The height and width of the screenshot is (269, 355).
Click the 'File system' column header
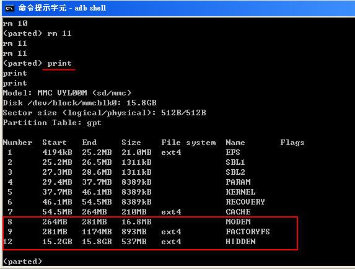coord(188,143)
